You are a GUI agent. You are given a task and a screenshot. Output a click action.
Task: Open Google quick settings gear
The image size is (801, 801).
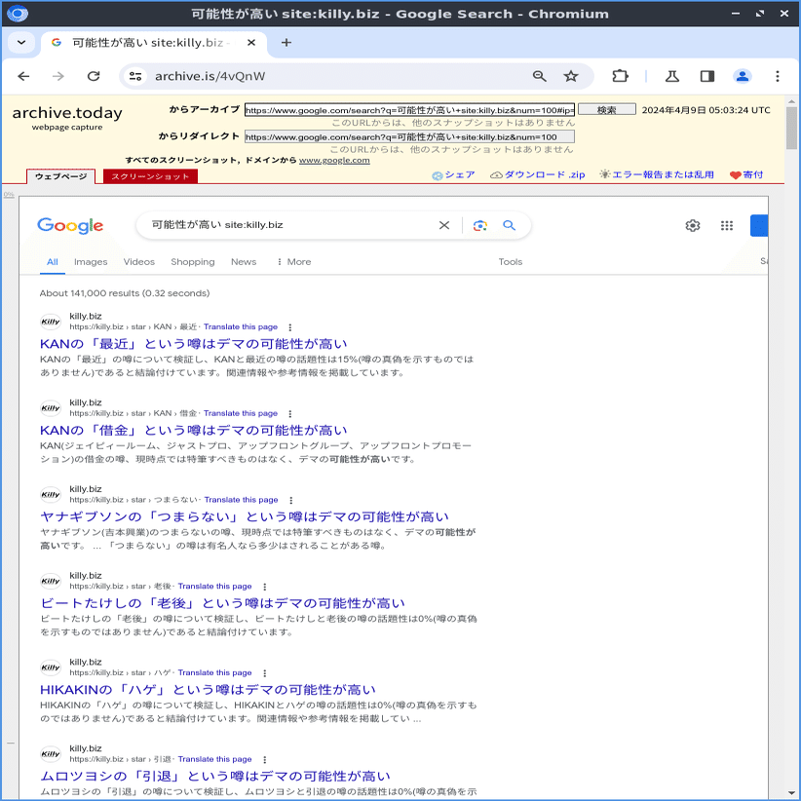pyautogui.click(x=692, y=225)
